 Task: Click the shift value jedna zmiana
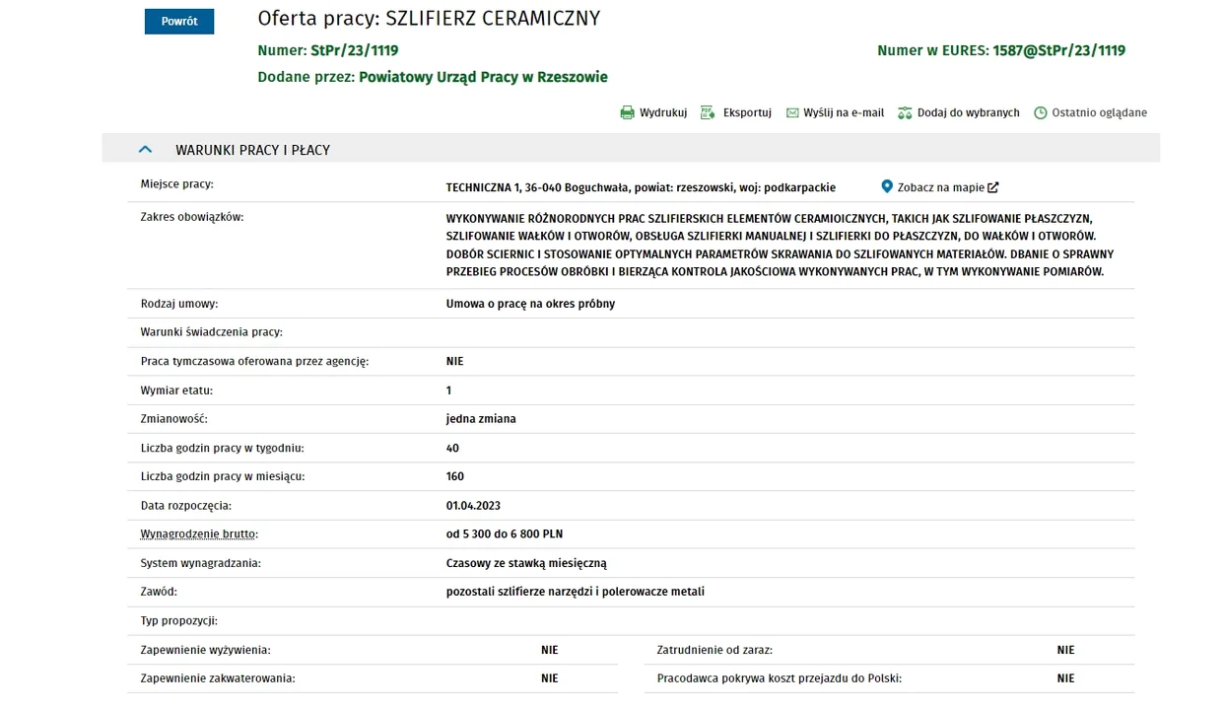click(x=481, y=419)
